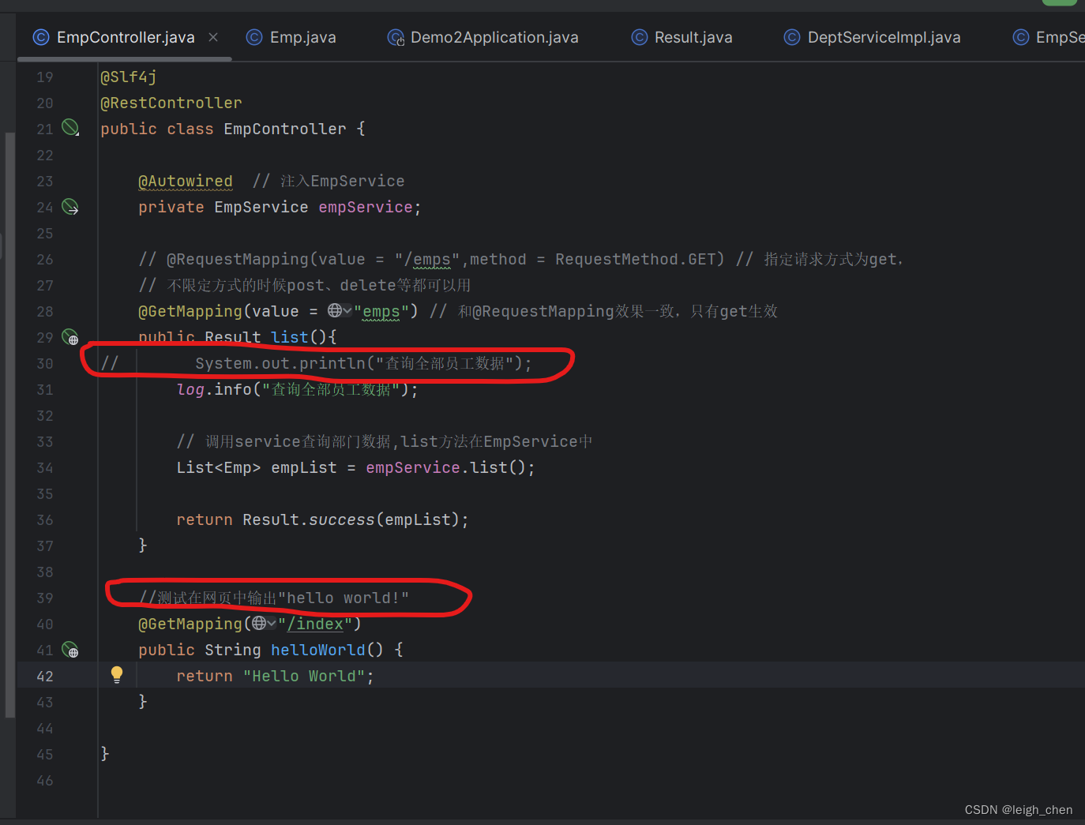
Task: Click the runnable class icon on Demo2Application.java tab
Action: (396, 37)
